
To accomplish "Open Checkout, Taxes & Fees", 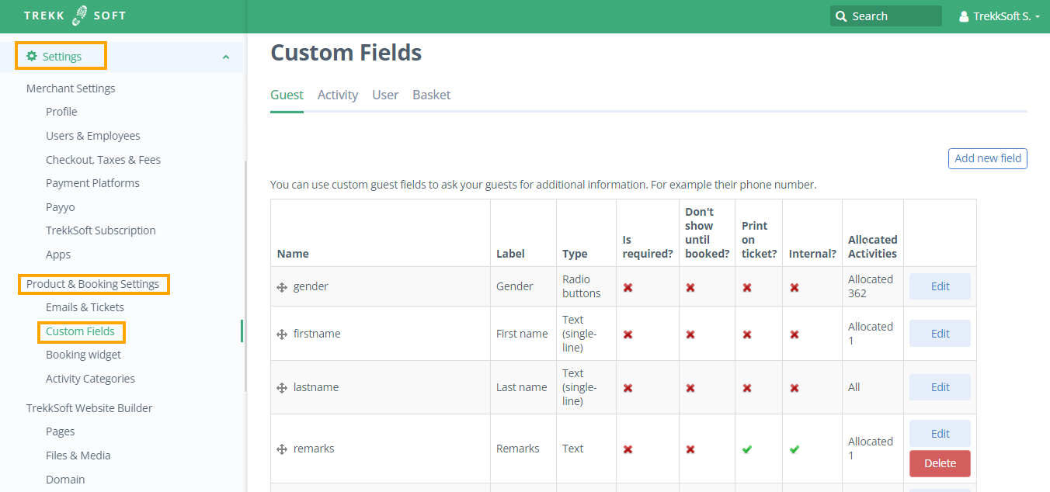I will tap(103, 160).
